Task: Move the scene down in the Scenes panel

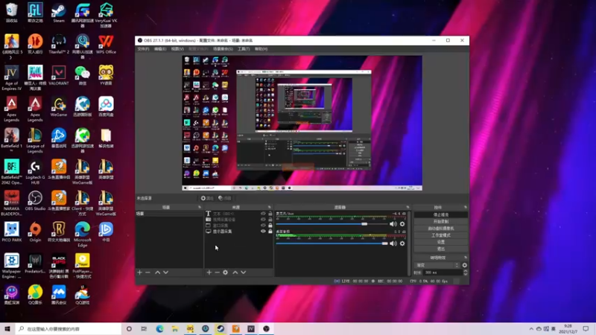Action: pyautogui.click(x=165, y=272)
